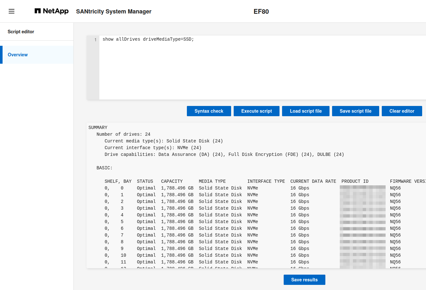Click 'Solid State Disk' in bay 4 row
The image size is (426, 290).
coord(220,215)
